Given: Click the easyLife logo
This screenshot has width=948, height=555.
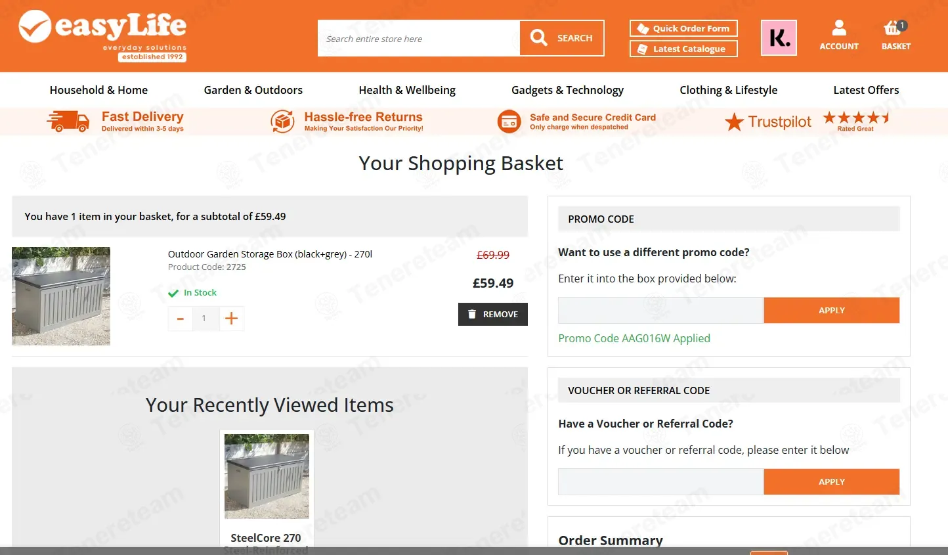Looking at the screenshot, I should (x=102, y=35).
